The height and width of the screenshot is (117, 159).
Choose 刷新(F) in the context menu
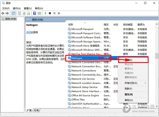point(128,89)
